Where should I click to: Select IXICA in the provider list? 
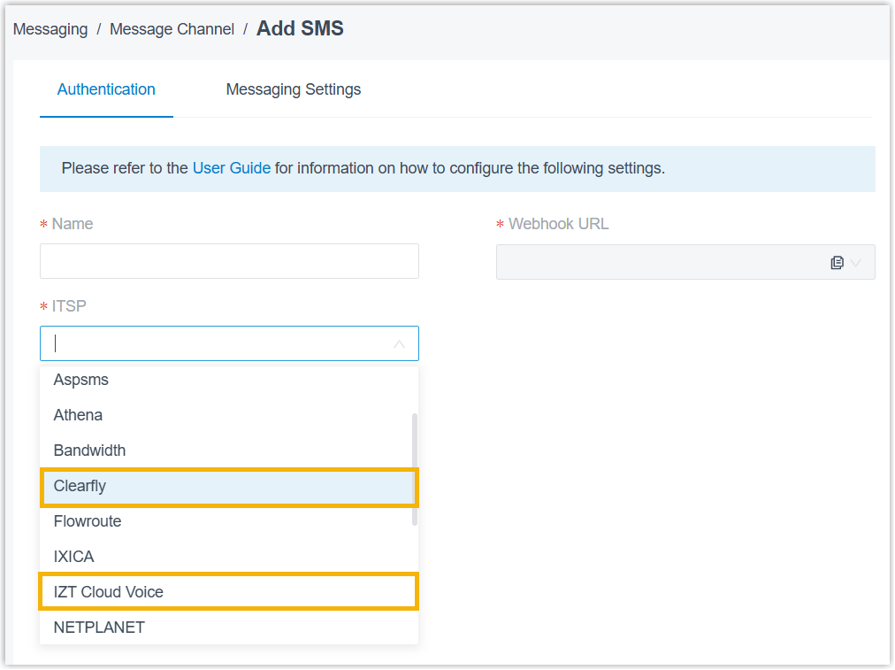229,557
